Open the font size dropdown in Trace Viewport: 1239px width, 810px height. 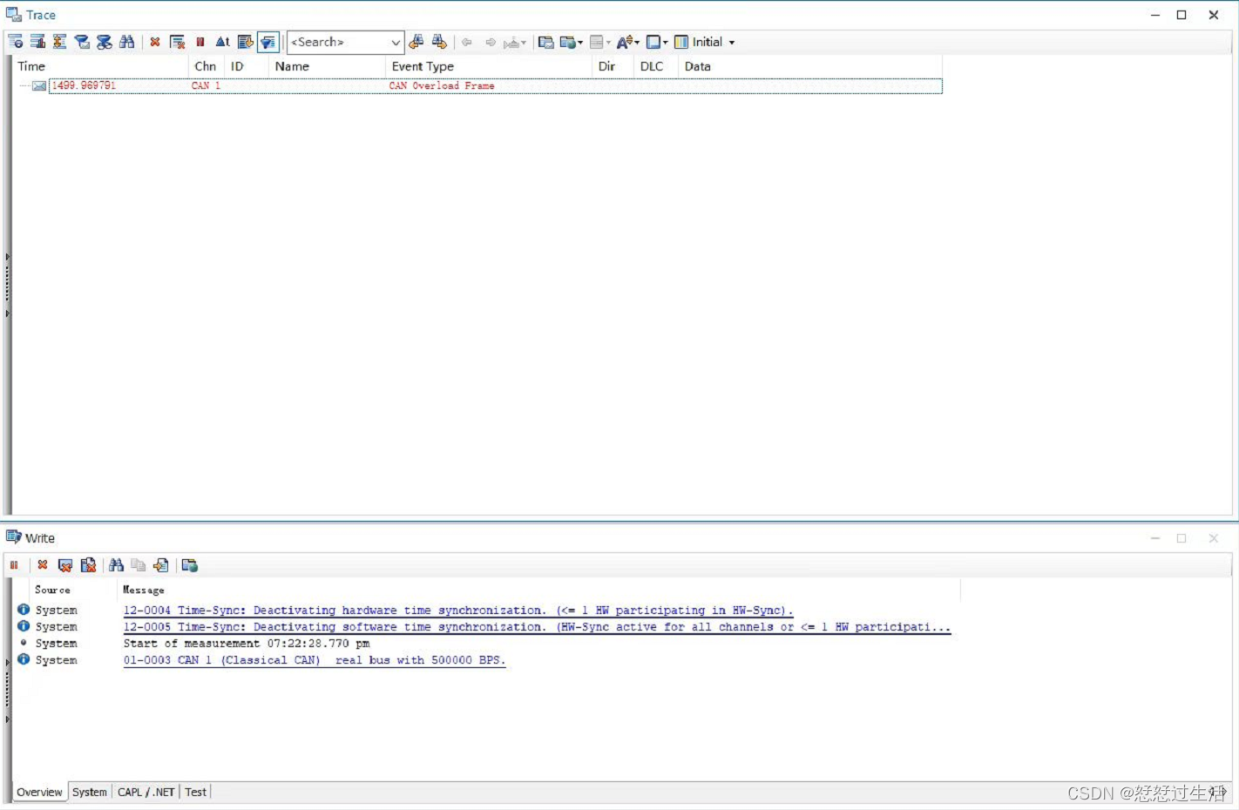628,42
